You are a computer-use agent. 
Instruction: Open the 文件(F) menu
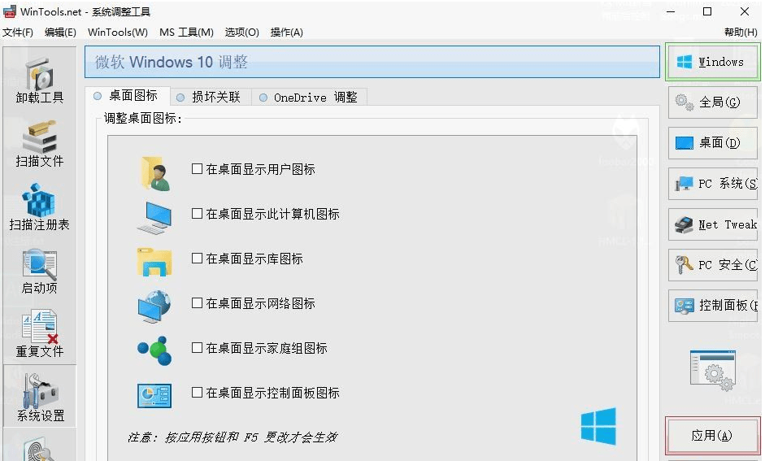click(18, 33)
